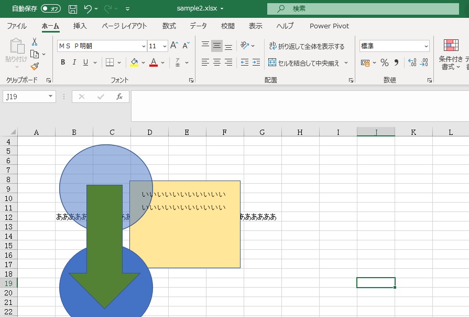Toggle Italic formatting
This screenshot has height=317, width=469.
pos(74,63)
